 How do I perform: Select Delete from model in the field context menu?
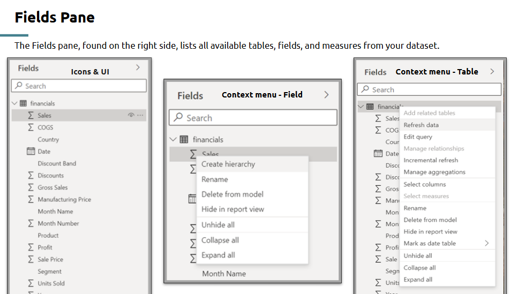point(253,194)
